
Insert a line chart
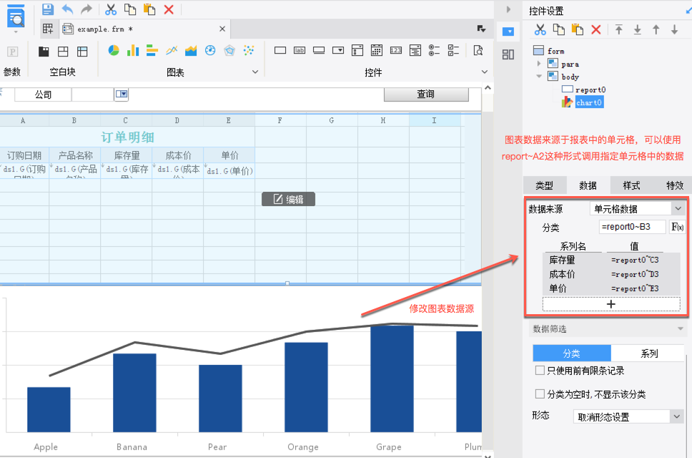point(172,50)
